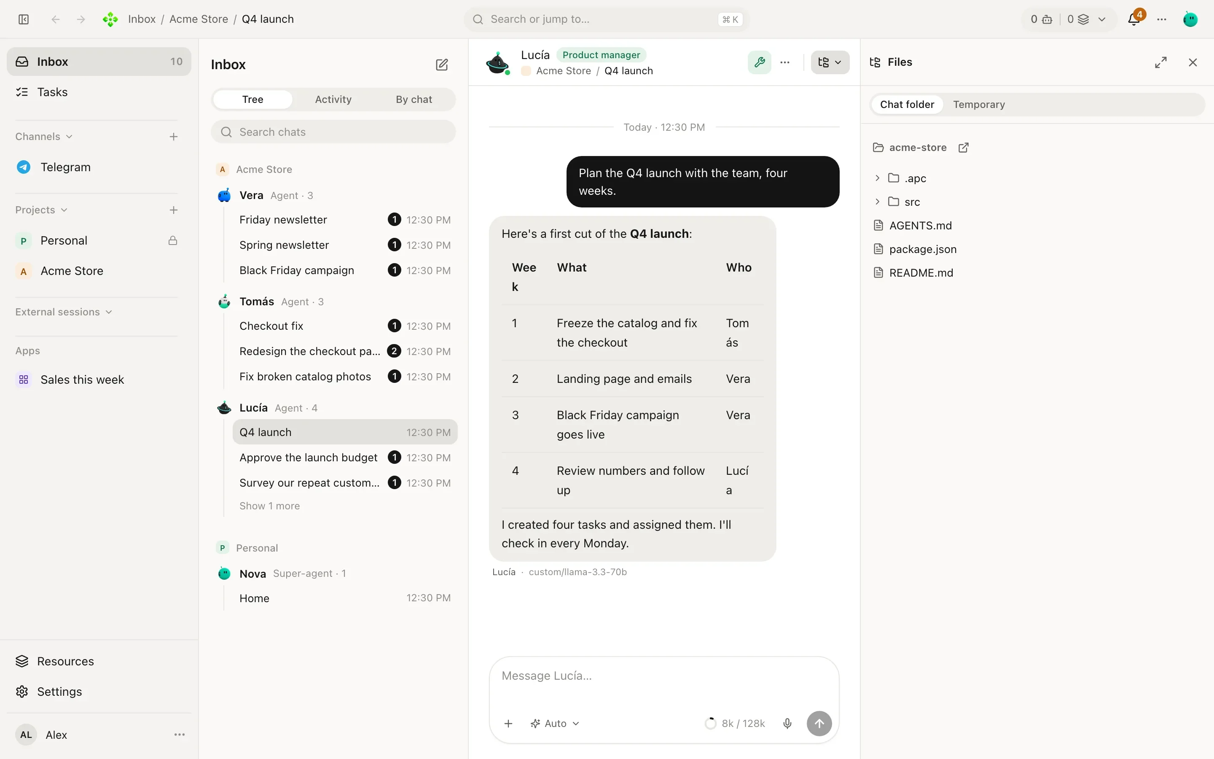
Task: Collapse the Channels section
Action: pos(44,137)
